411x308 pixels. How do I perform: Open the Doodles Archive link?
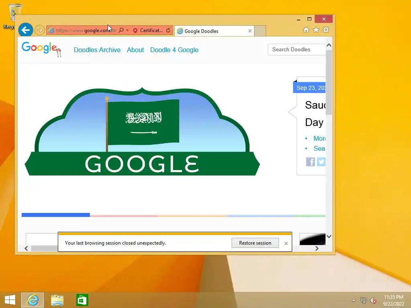(x=97, y=50)
